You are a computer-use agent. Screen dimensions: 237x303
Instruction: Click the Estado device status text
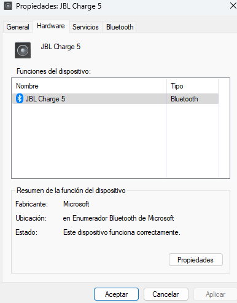[122, 232]
